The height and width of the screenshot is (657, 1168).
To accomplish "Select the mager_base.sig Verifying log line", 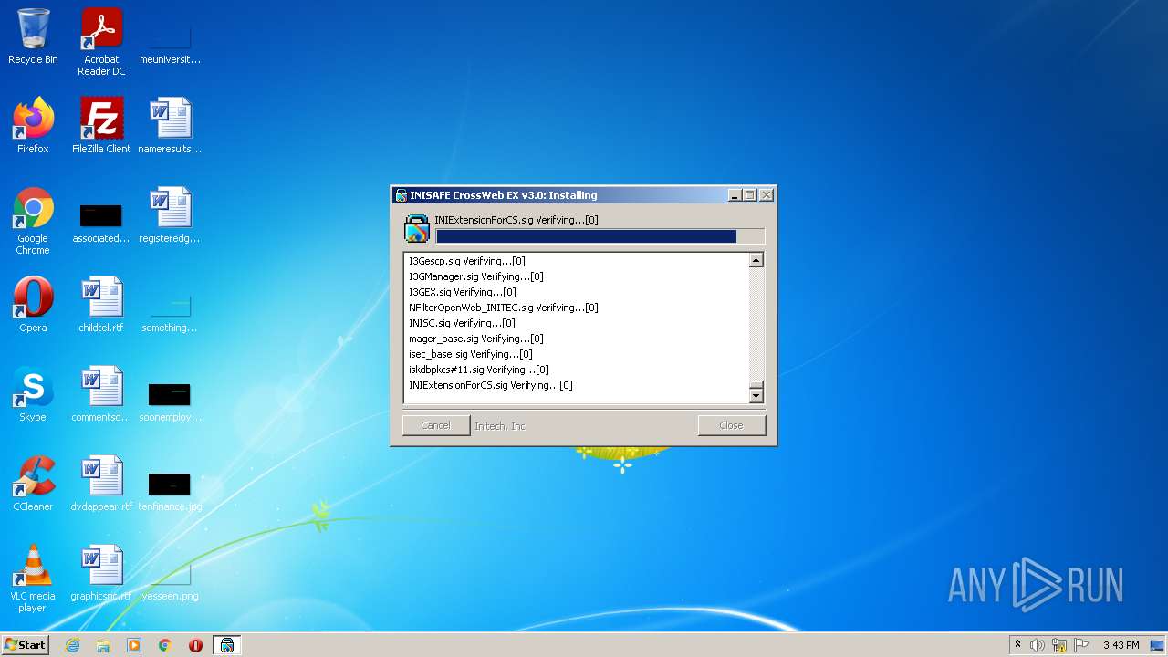I will click(x=476, y=339).
